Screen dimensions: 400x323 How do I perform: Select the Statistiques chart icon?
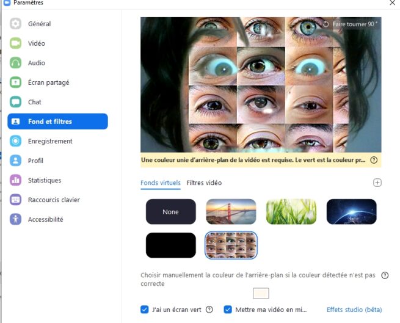(x=15, y=180)
